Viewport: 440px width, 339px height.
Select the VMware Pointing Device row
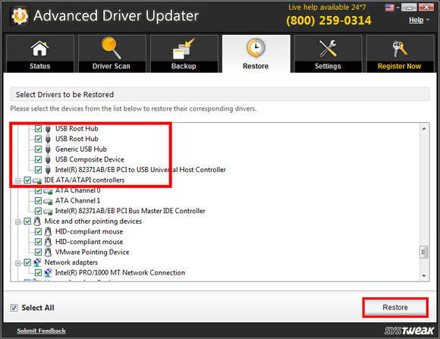pyautogui.click(x=93, y=252)
